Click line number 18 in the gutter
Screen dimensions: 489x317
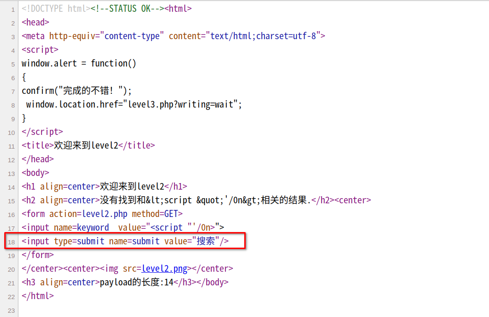point(11,242)
